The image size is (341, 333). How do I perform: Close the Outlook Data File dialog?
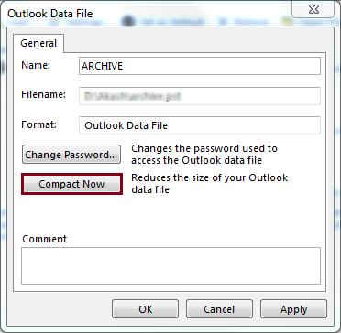point(313,9)
